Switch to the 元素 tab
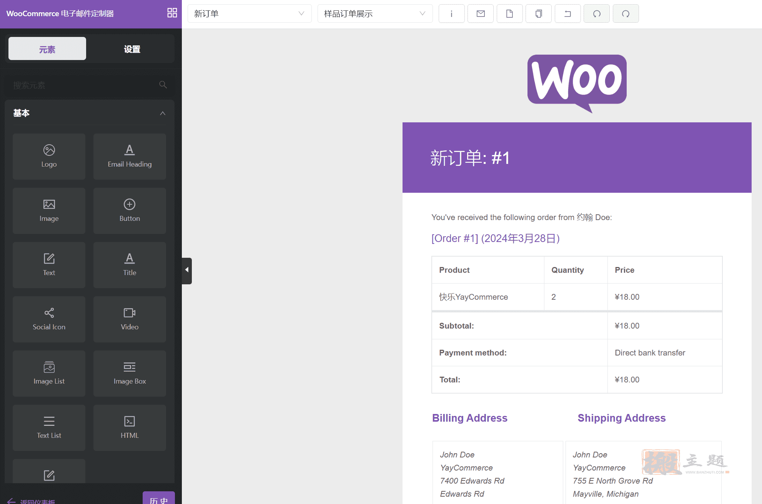This screenshot has height=504, width=762. click(x=47, y=49)
